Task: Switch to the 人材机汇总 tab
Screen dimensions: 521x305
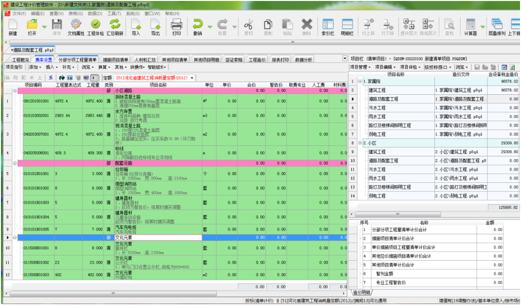Action: 145,60
